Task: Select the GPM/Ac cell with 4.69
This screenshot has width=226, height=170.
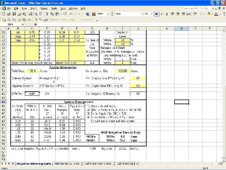Action: [x=32, y=94]
